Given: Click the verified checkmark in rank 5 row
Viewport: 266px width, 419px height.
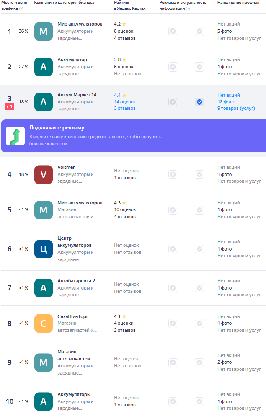Looking at the screenshot, I should [x=199, y=210].
